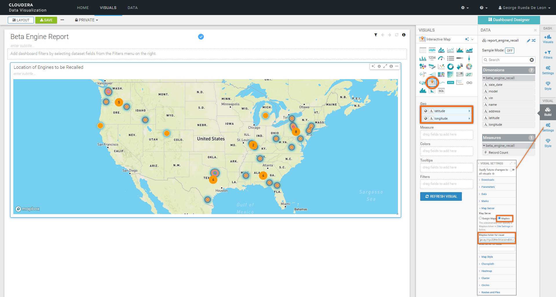This screenshot has height=297, width=556.
Task: Choose the US choropleth map visual icon
Action: pos(423,83)
